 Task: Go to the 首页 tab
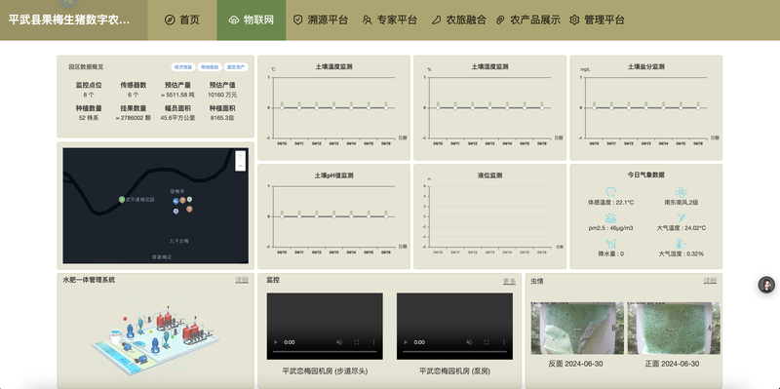coord(182,19)
